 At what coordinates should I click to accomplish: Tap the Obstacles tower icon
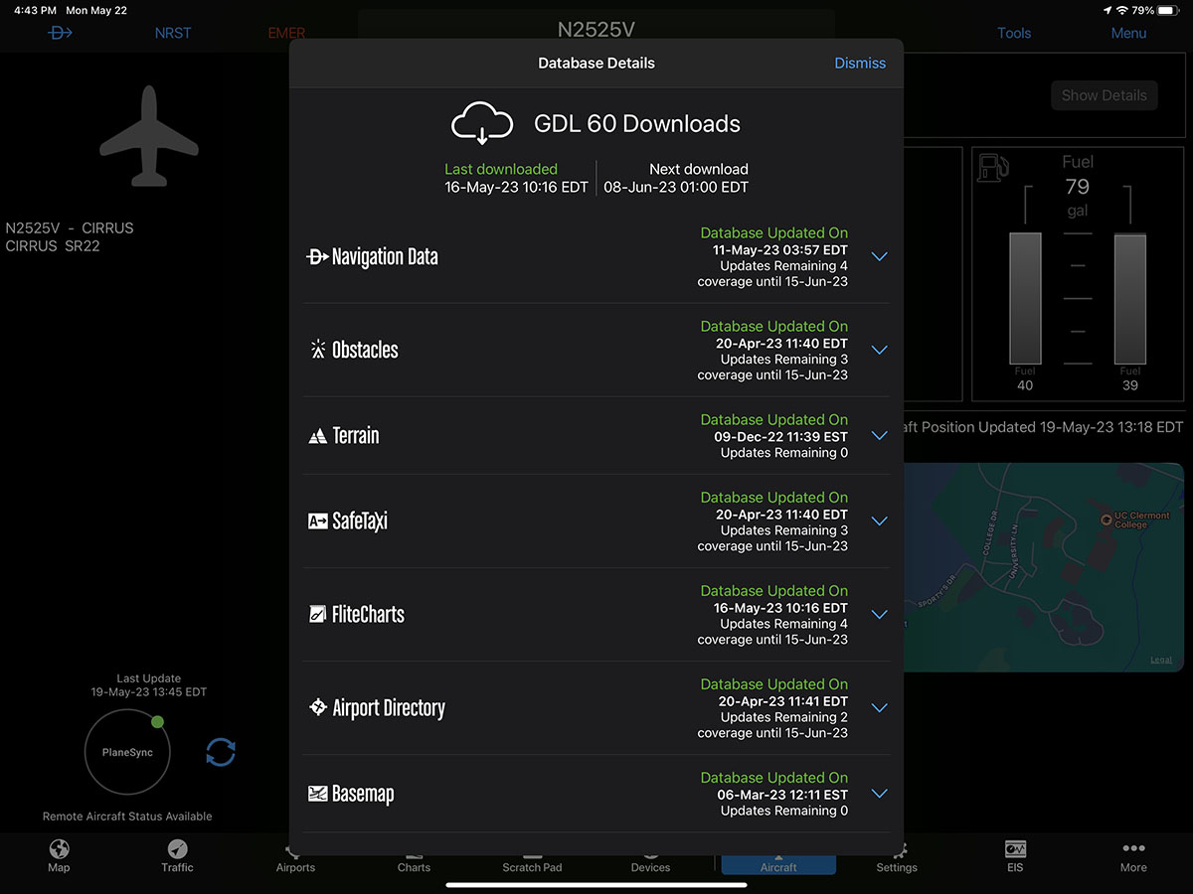[x=317, y=350]
